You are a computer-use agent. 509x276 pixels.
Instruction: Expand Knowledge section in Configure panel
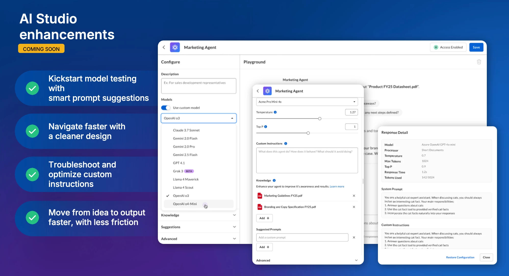click(x=198, y=215)
